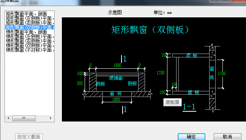This screenshot has height=140, width=246.
Task: Click the 自定义截面 button
Action: click(x=29, y=137)
